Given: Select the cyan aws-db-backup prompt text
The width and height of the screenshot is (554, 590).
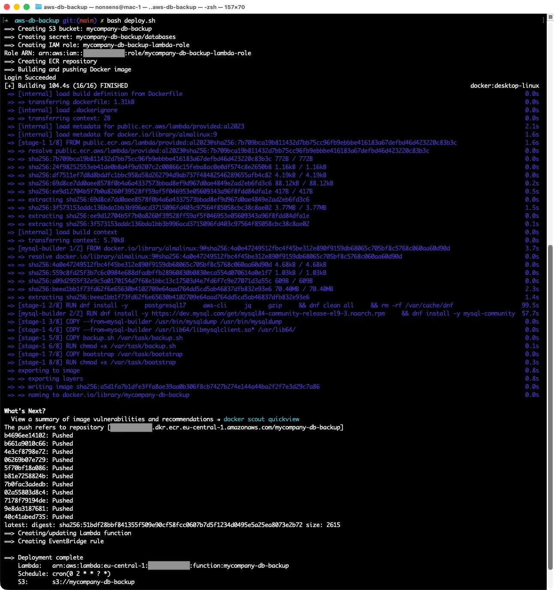Looking at the screenshot, I should [x=36, y=20].
